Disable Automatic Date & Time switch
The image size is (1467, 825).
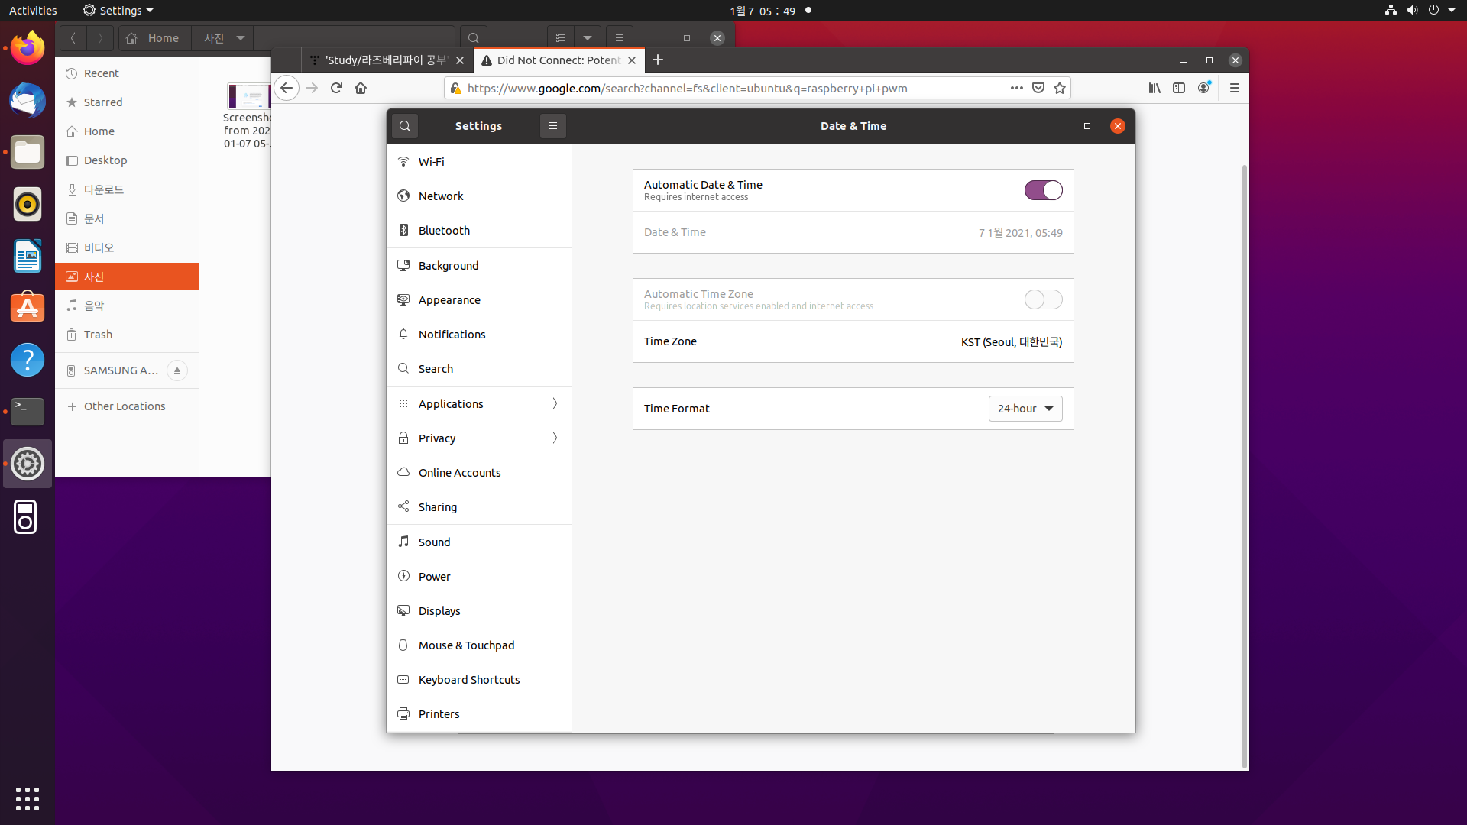coord(1043,190)
